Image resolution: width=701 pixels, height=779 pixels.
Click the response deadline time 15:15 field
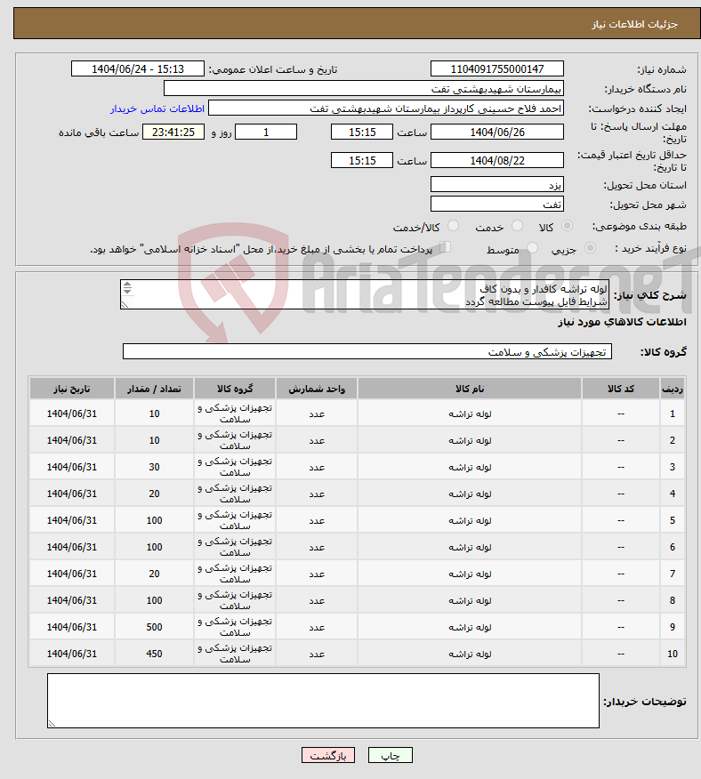(x=362, y=132)
